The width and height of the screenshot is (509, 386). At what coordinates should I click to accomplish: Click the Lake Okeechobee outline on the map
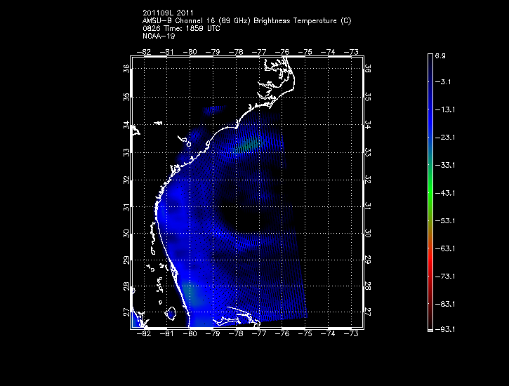[171, 313]
